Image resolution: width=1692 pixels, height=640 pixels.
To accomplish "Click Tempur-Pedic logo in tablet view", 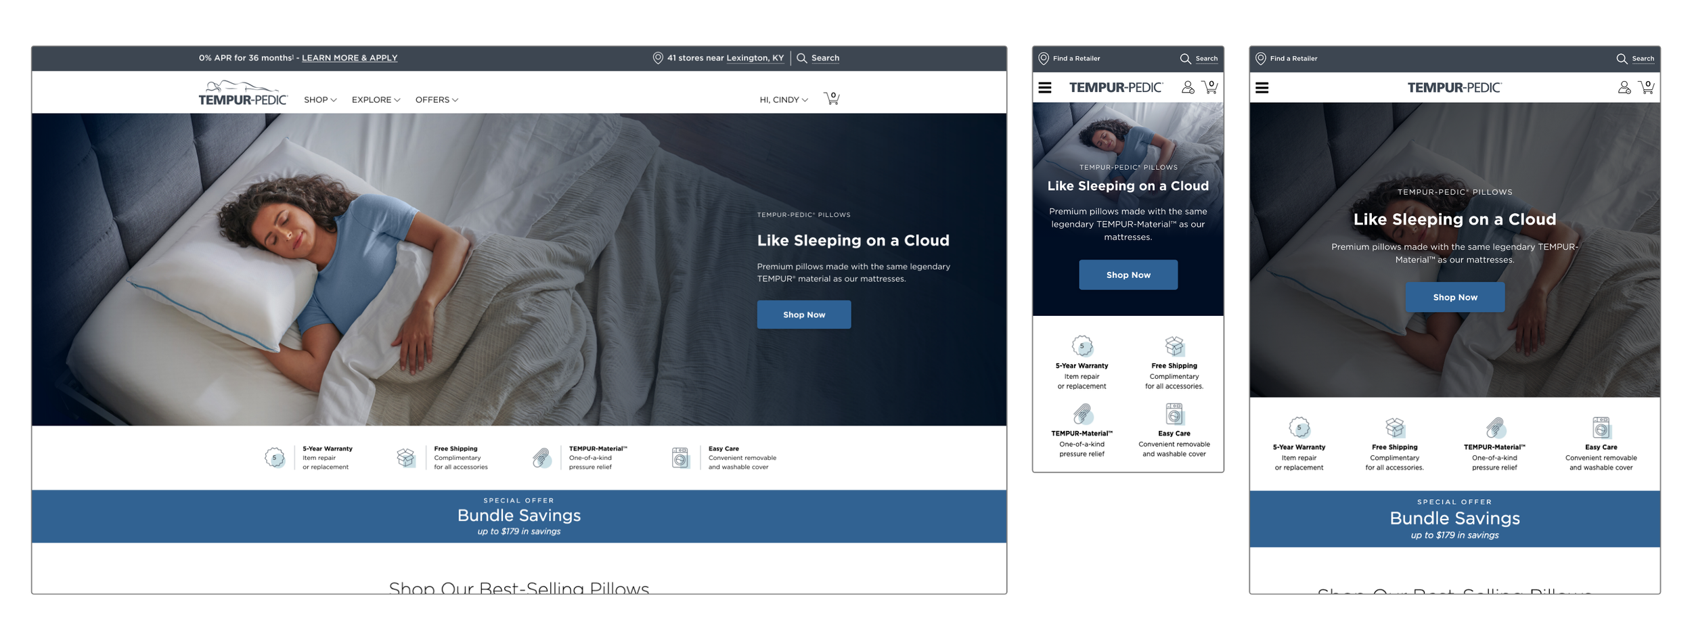I will coord(1455,87).
